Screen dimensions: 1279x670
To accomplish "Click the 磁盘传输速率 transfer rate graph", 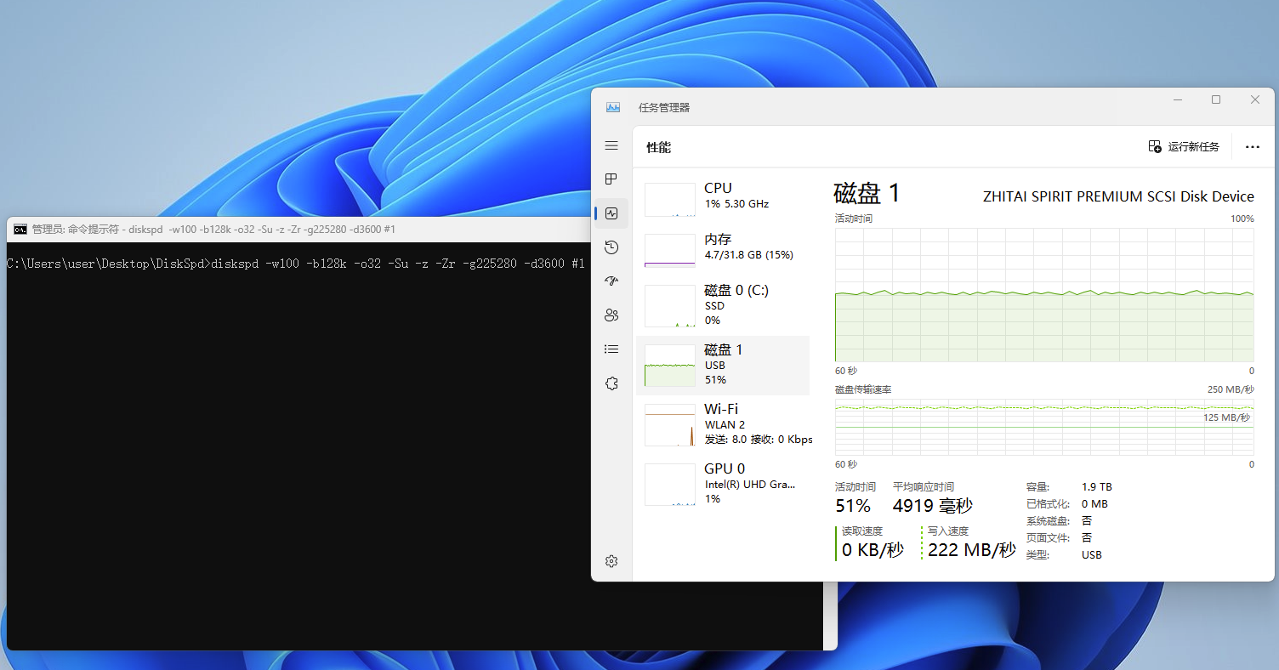I will click(x=1044, y=427).
